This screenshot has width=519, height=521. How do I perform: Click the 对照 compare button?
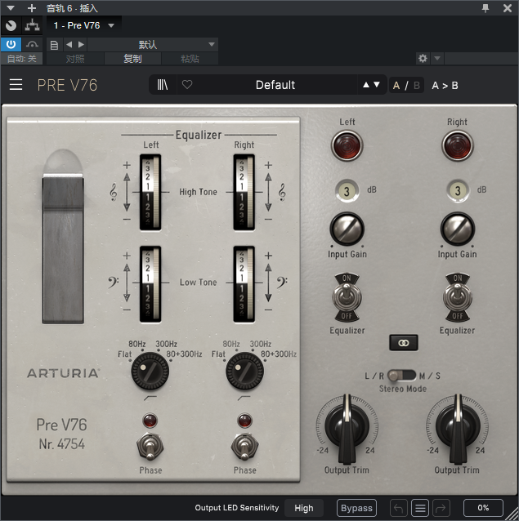tap(75, 59)
